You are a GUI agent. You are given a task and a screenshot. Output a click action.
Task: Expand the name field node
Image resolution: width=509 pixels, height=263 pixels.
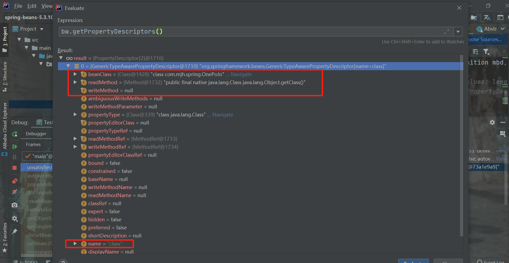(x=75, y=244)
